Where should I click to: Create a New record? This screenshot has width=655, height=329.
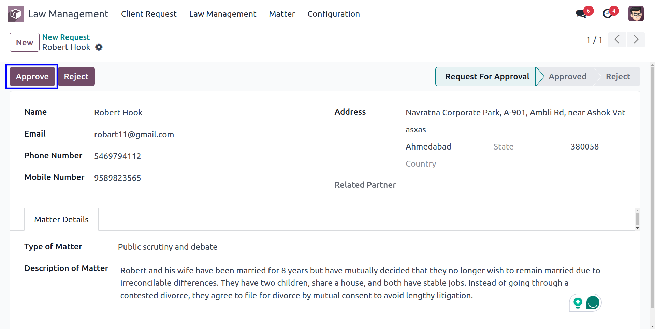pyautogui.click(x=25, y=42)
